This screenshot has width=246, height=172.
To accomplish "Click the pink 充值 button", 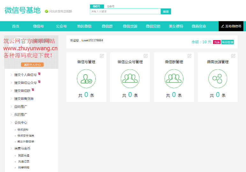I will 217,42.
